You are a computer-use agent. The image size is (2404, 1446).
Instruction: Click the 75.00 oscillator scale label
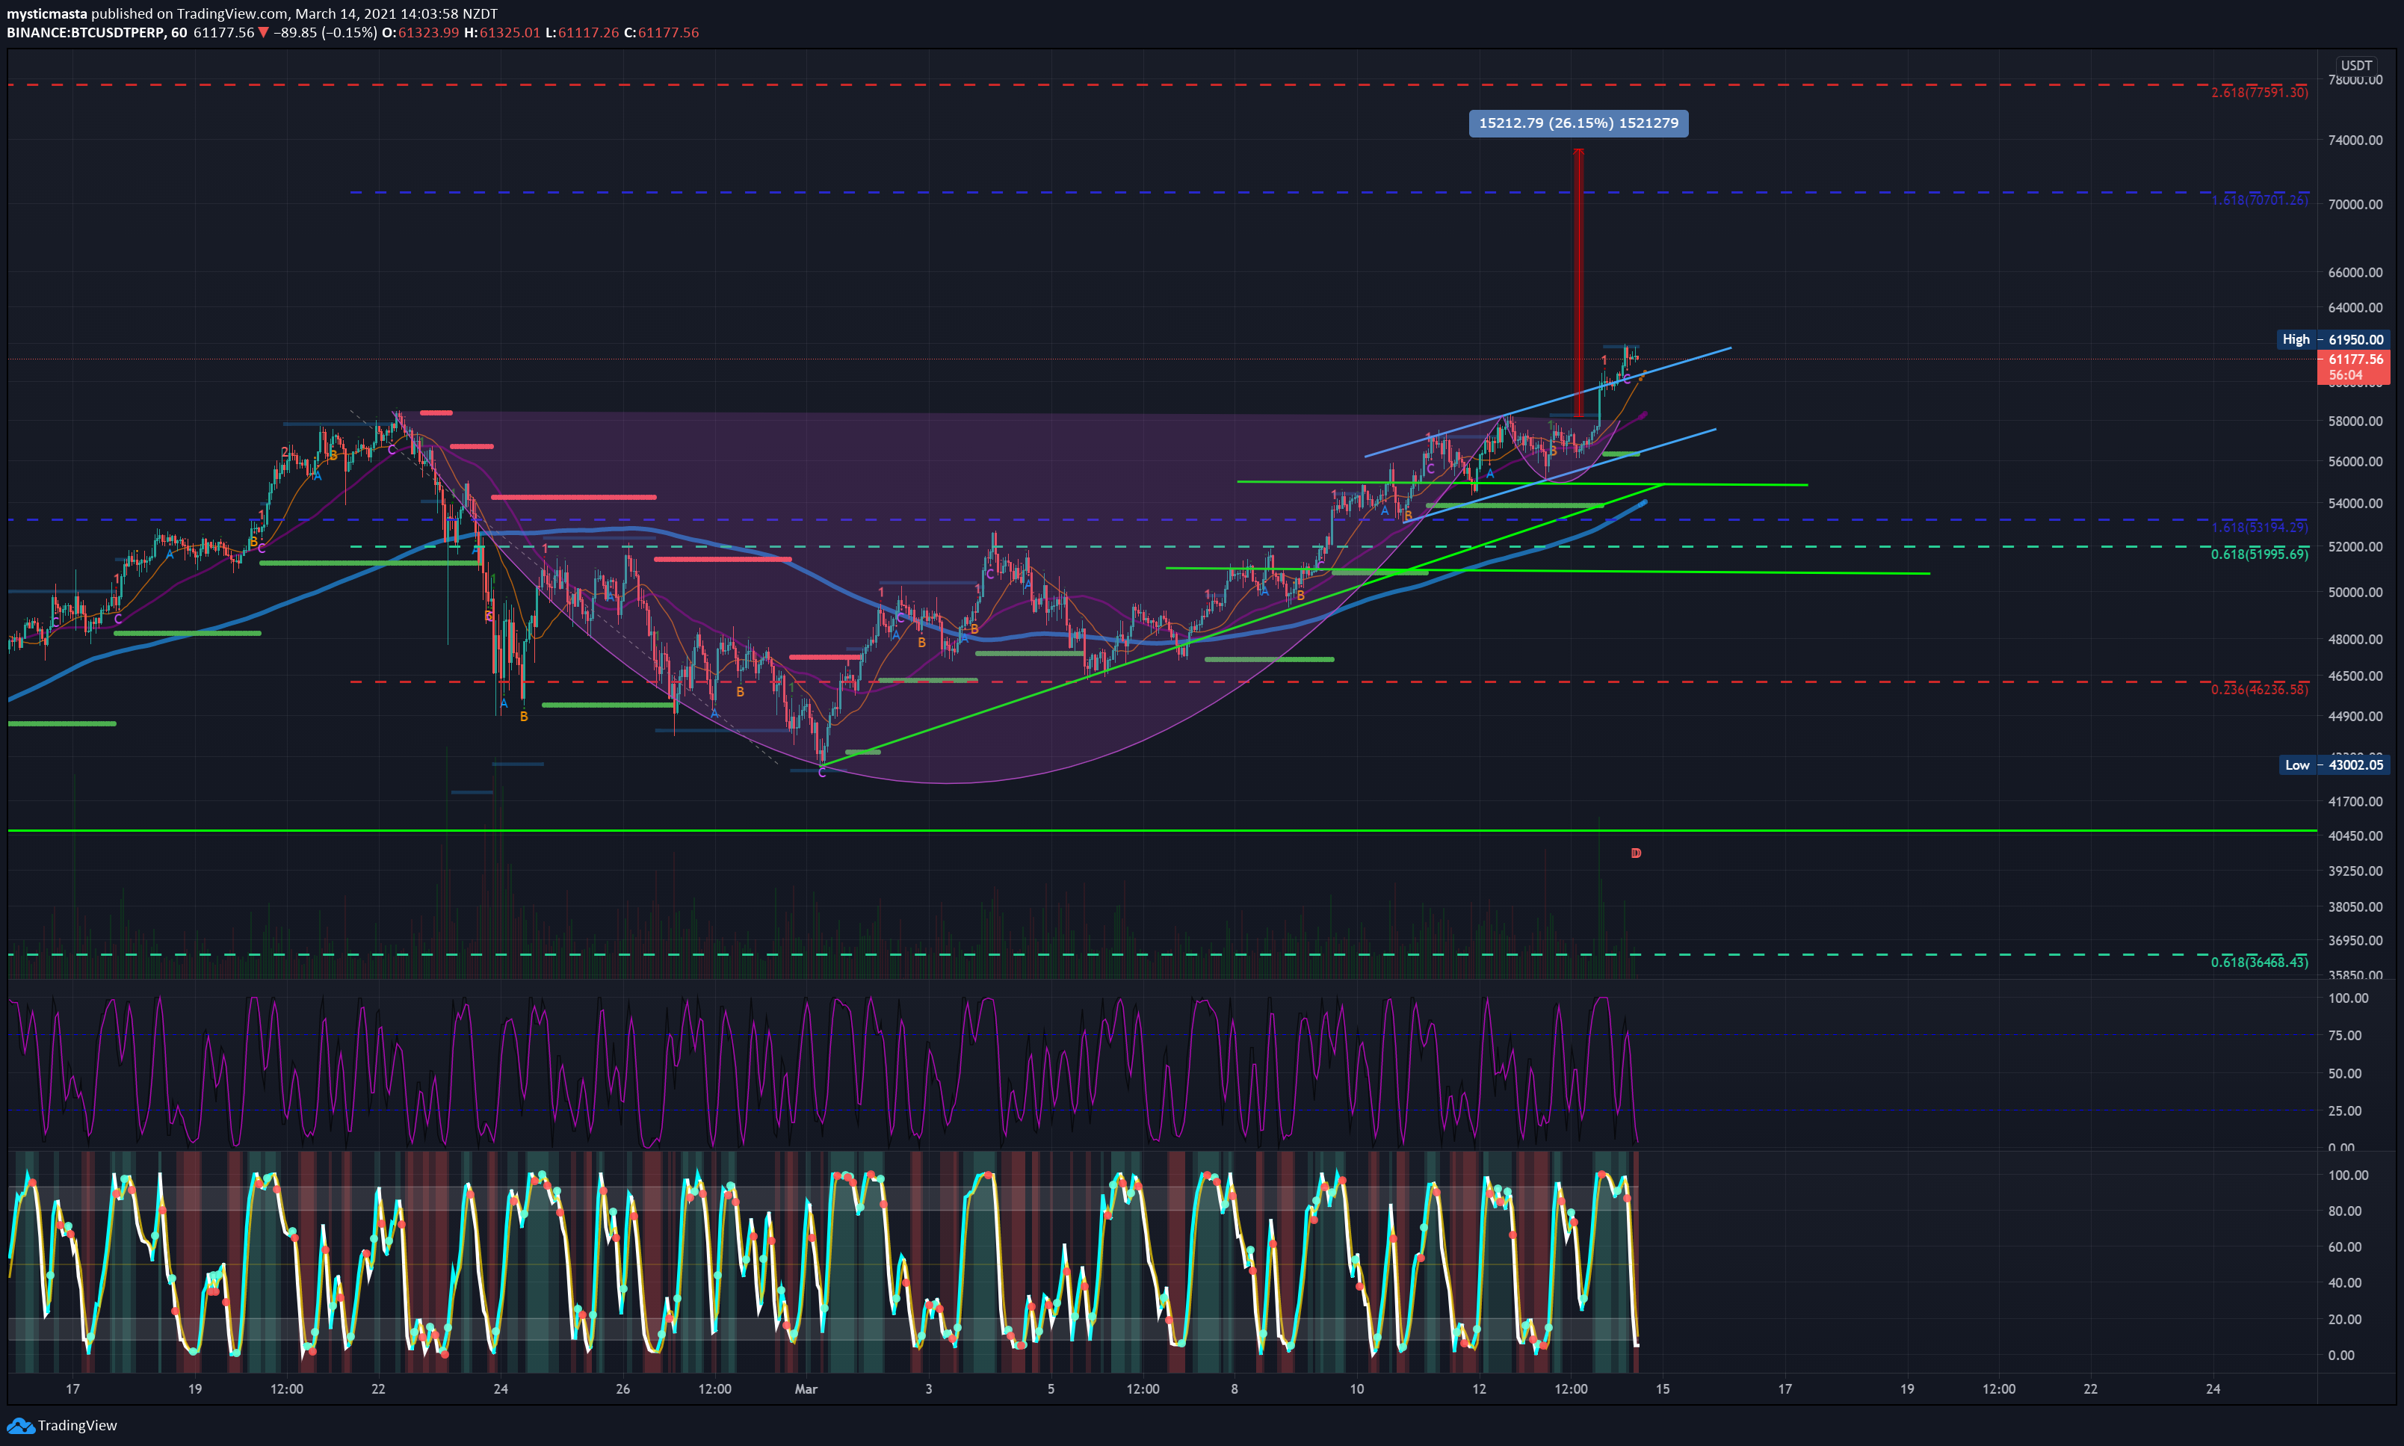2344,1036
